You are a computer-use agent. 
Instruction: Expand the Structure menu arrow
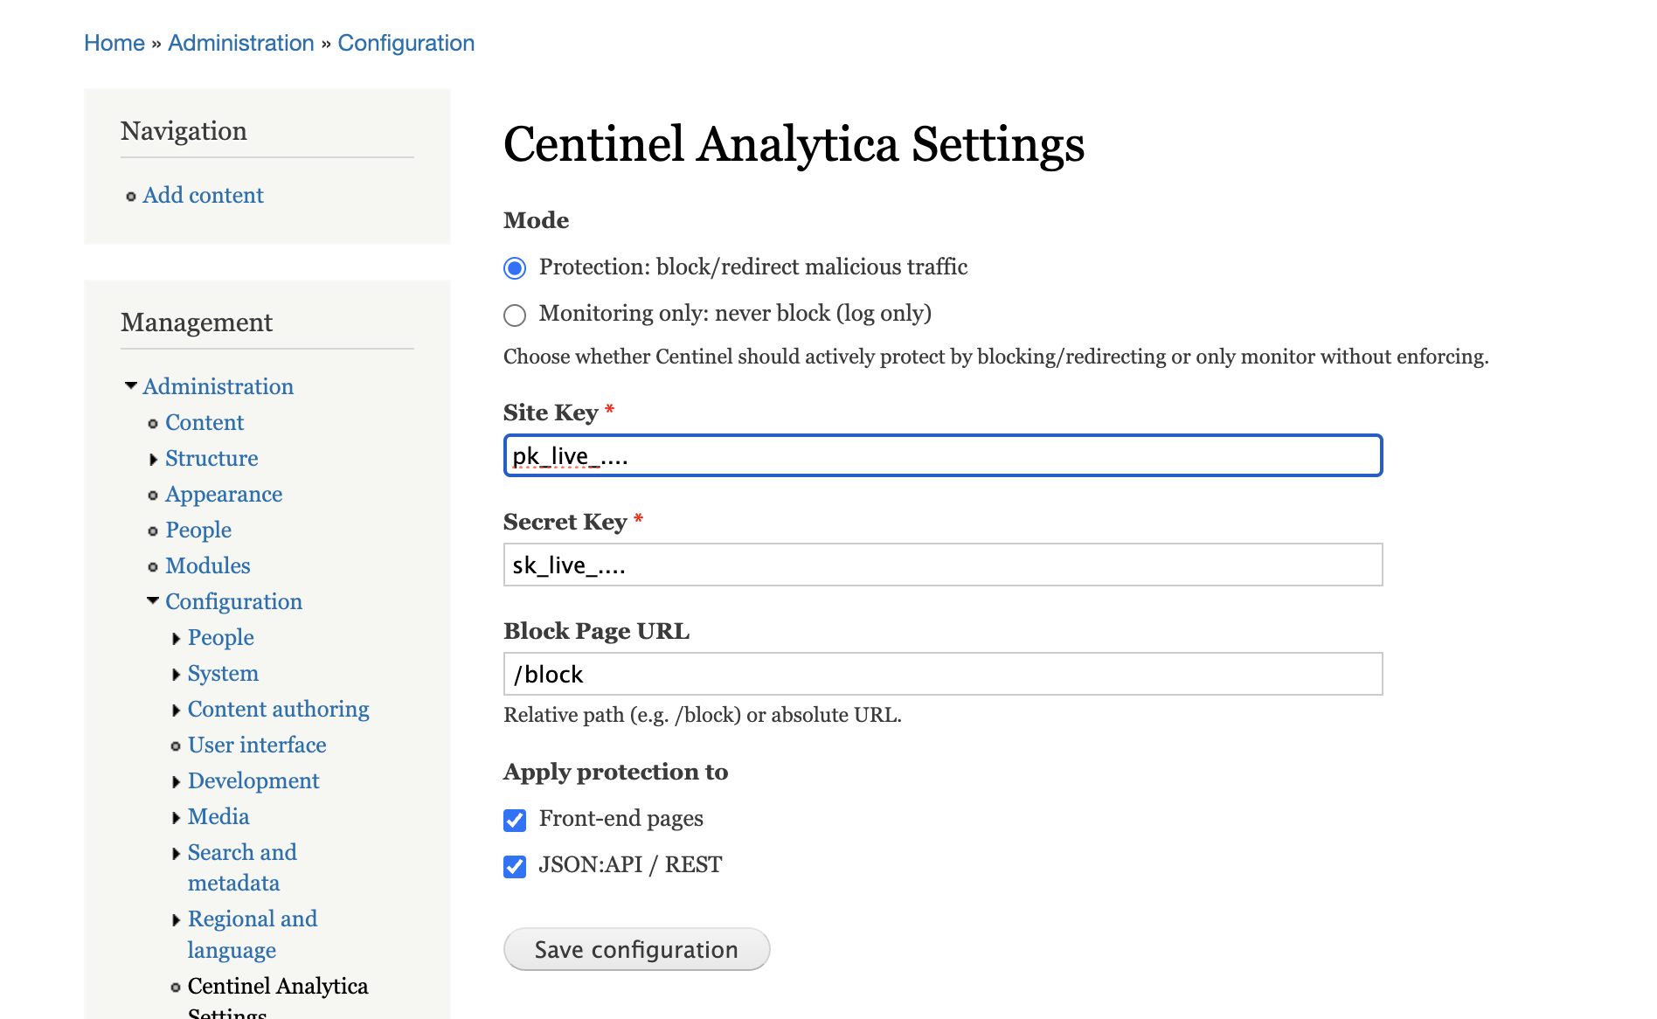pyautogui.click(x=154, y=459)
